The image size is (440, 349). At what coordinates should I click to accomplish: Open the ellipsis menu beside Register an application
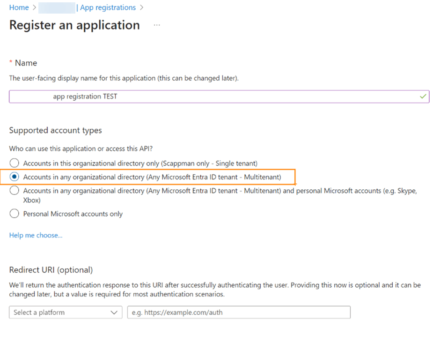pyautogui.click(x=157, y=25)
